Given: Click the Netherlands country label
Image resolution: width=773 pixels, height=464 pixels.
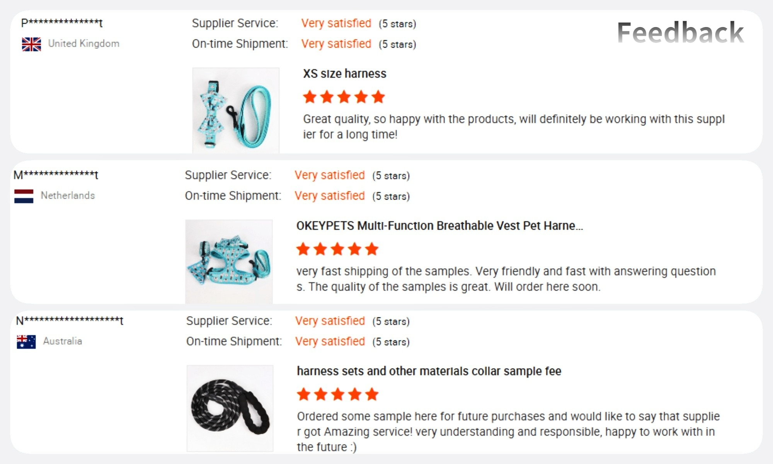Looking at the screenshot, I should pyautogui.click(x=68, y=196).
